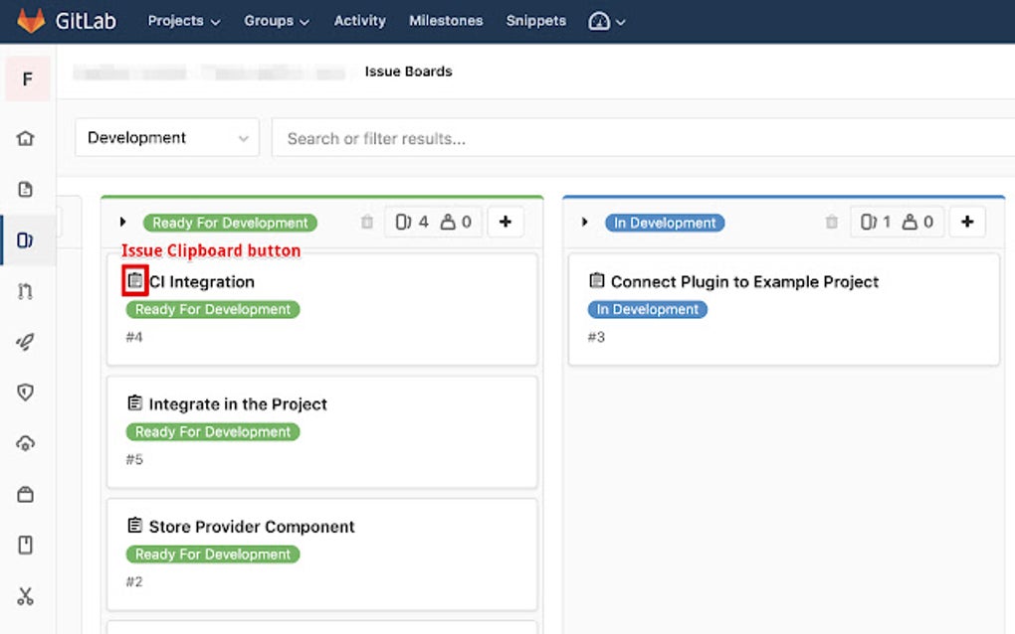Click the clipboard icon beside CI Integration
Viewport: 1015px width, 634px height.
click(x=135, y=281)
